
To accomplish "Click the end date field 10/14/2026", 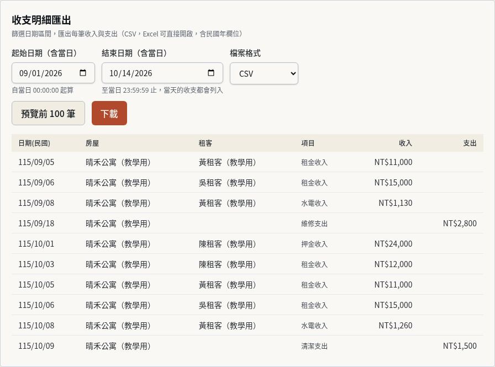I will point(162,73).
